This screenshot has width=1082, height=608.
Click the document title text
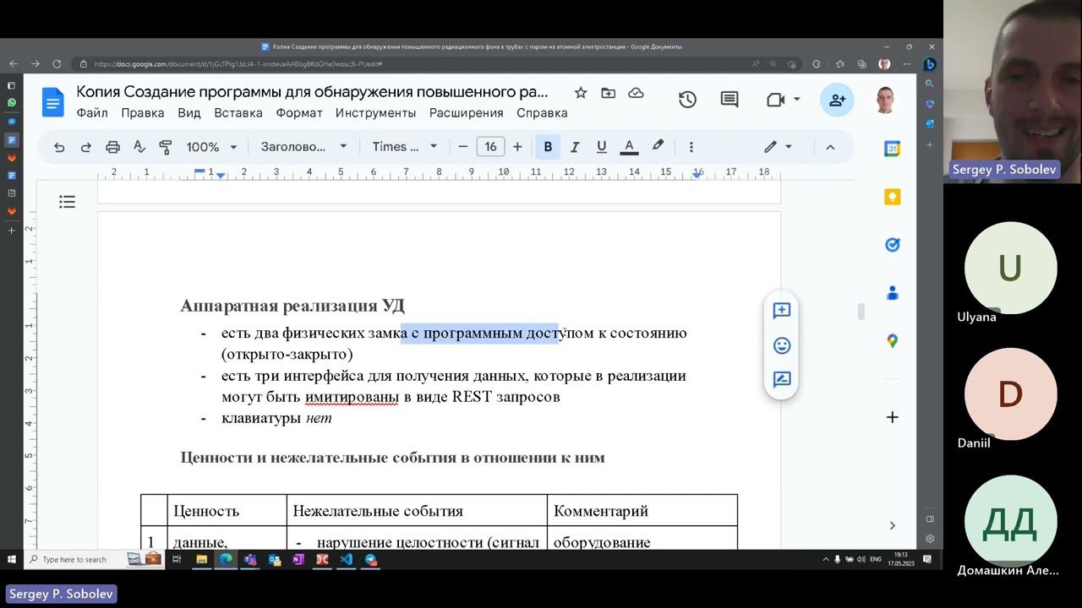(312, 92)
